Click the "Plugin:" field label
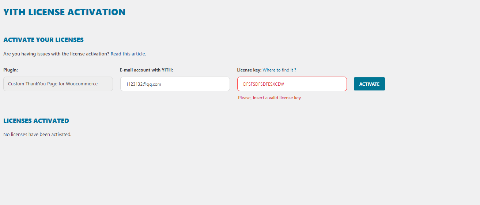This screenshot has width=480, height=205. 11,70
